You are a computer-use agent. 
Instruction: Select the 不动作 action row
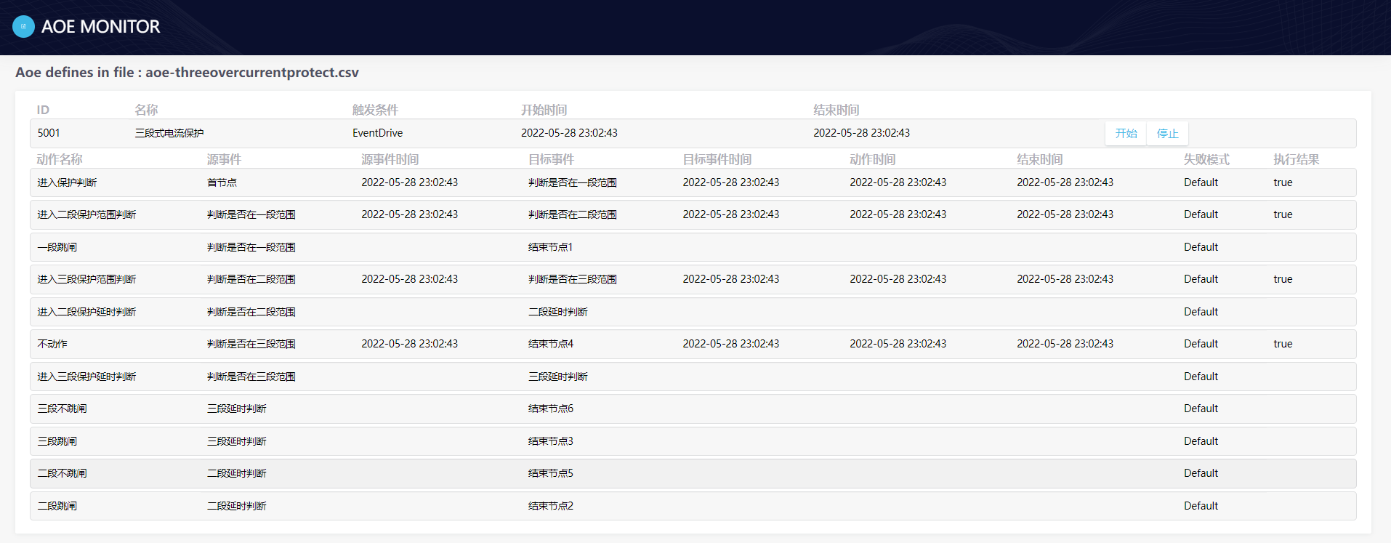tap(693, 344)
